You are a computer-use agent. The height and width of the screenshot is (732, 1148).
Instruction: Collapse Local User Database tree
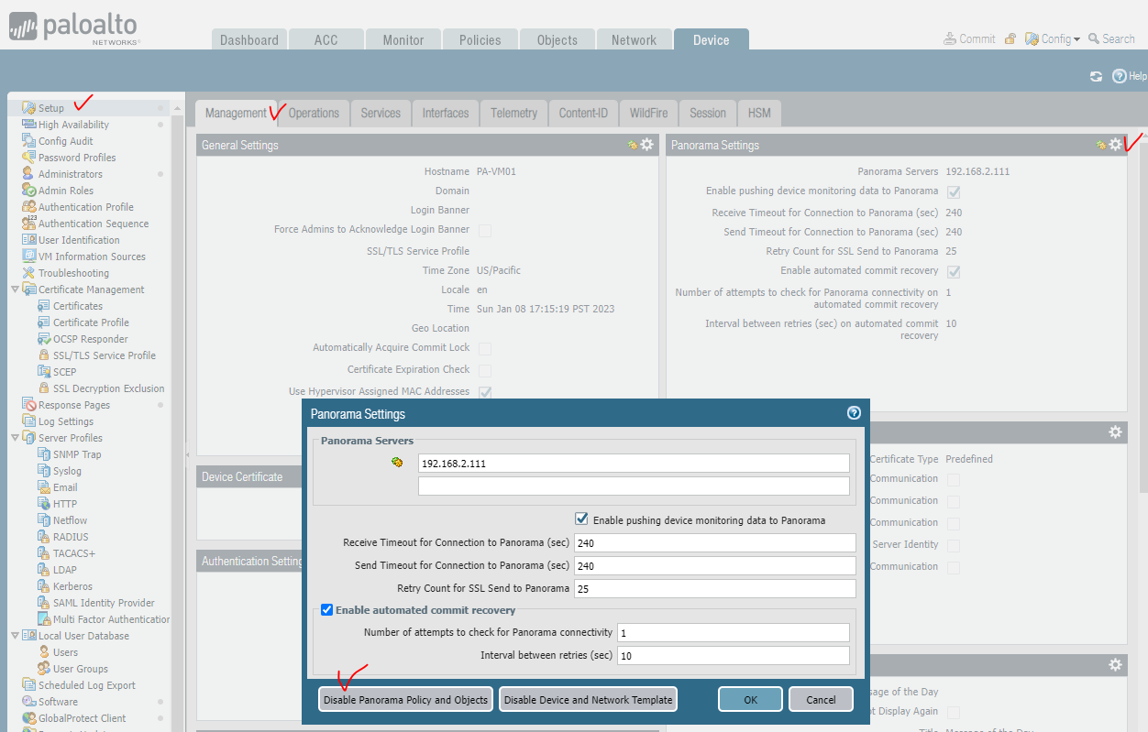[x=15, y=636]
